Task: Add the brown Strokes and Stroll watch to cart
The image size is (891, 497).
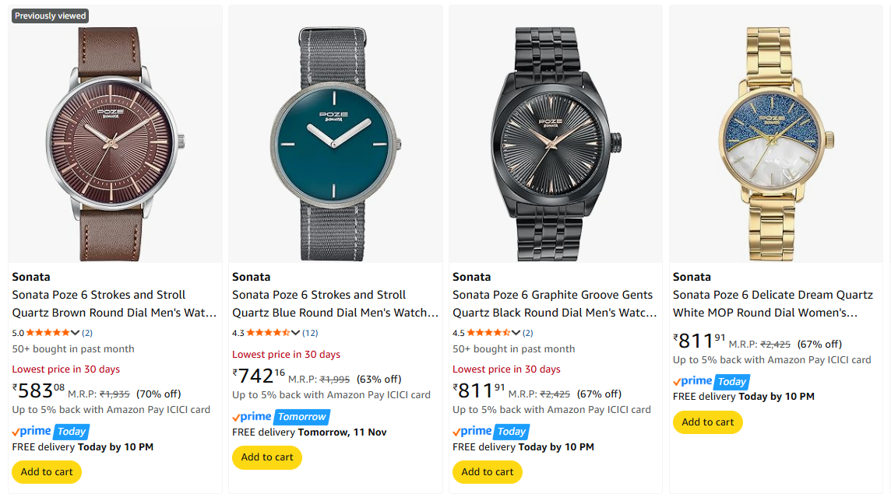Action: click(x=47, y=472)
